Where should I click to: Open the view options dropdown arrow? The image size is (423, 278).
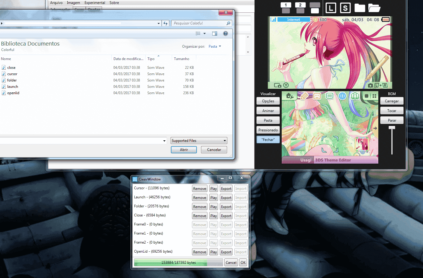tap(204, 34)
